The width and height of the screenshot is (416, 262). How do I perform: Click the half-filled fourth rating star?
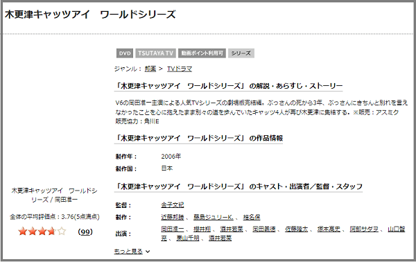[x=52, y=232]
